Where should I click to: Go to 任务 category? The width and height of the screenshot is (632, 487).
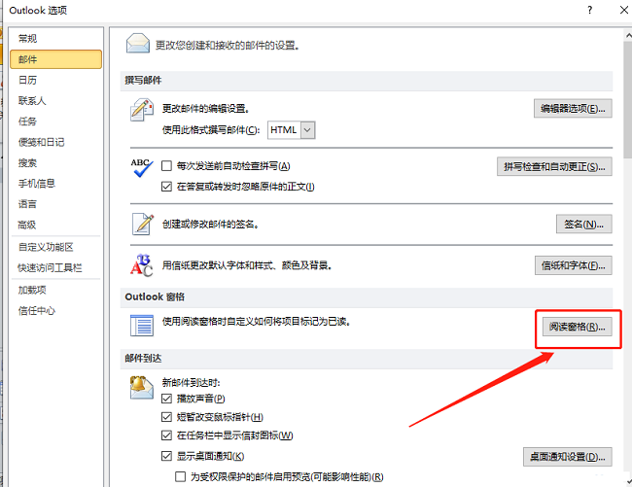pyautogui.click(x=55, y=122)
